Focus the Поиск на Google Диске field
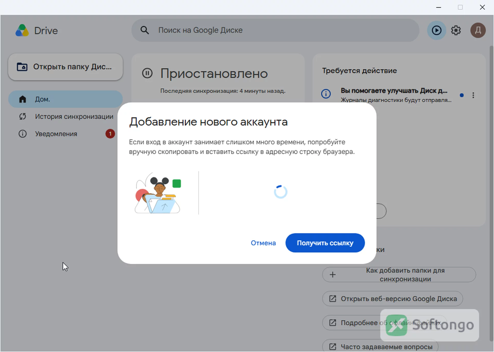The width and height of the screenshot is (494, 352). (275, 30)
